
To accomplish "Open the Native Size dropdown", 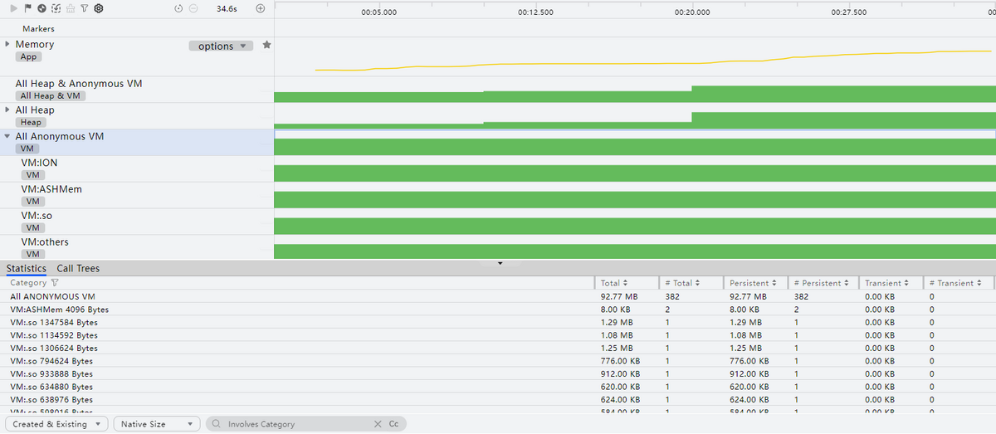I will click(x=157, y=424).
